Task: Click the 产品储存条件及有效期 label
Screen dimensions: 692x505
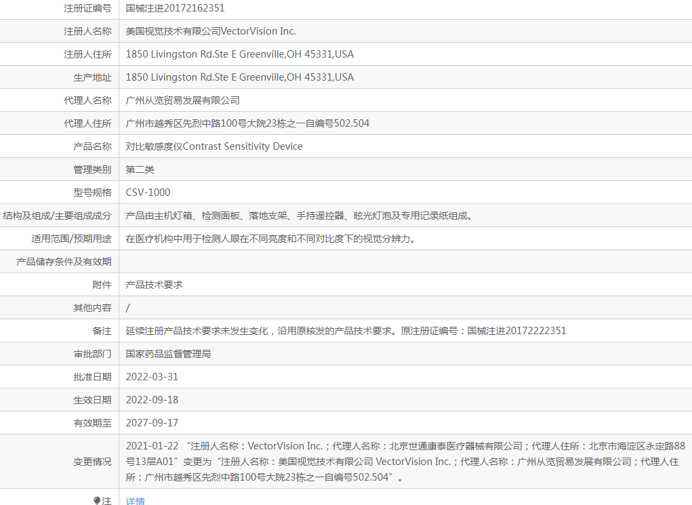Action: [x=64, y=262]
